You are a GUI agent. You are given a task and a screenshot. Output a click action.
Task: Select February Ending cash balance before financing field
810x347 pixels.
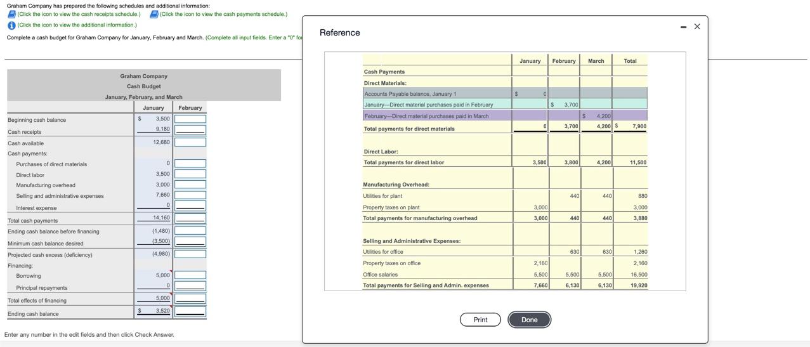[x=190, y=231]
